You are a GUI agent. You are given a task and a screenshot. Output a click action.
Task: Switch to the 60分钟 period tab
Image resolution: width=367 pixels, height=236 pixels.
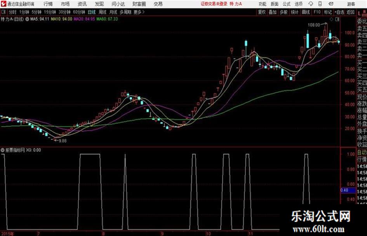coord(79,12)
